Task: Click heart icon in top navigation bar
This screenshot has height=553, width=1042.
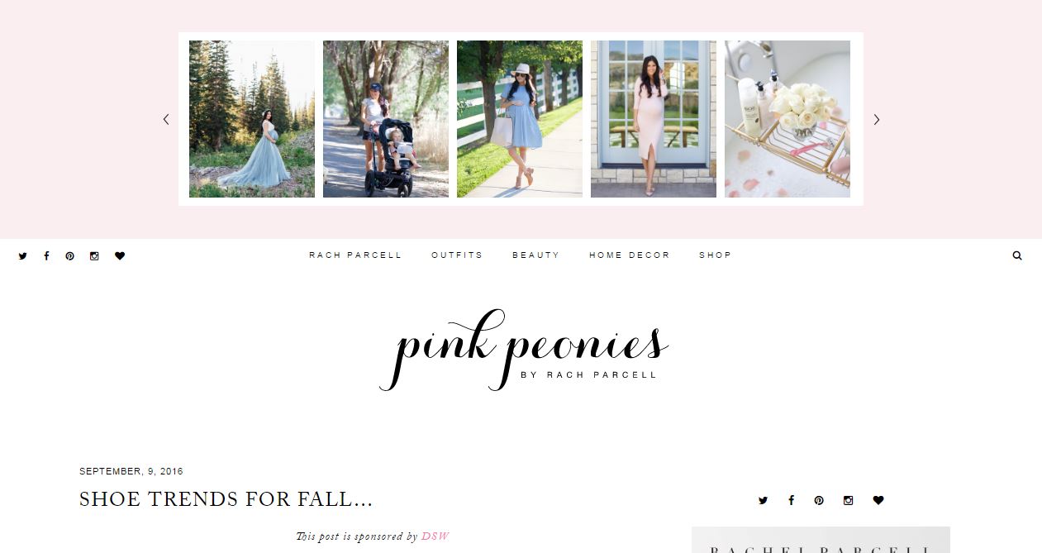Action: (120, 256)
